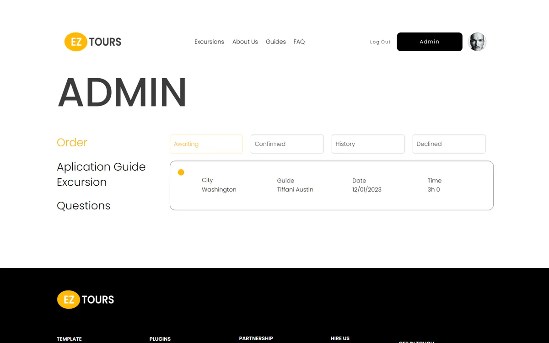Switch to the Confirmed orders tab
549x343 pixels.
[287, 144]
